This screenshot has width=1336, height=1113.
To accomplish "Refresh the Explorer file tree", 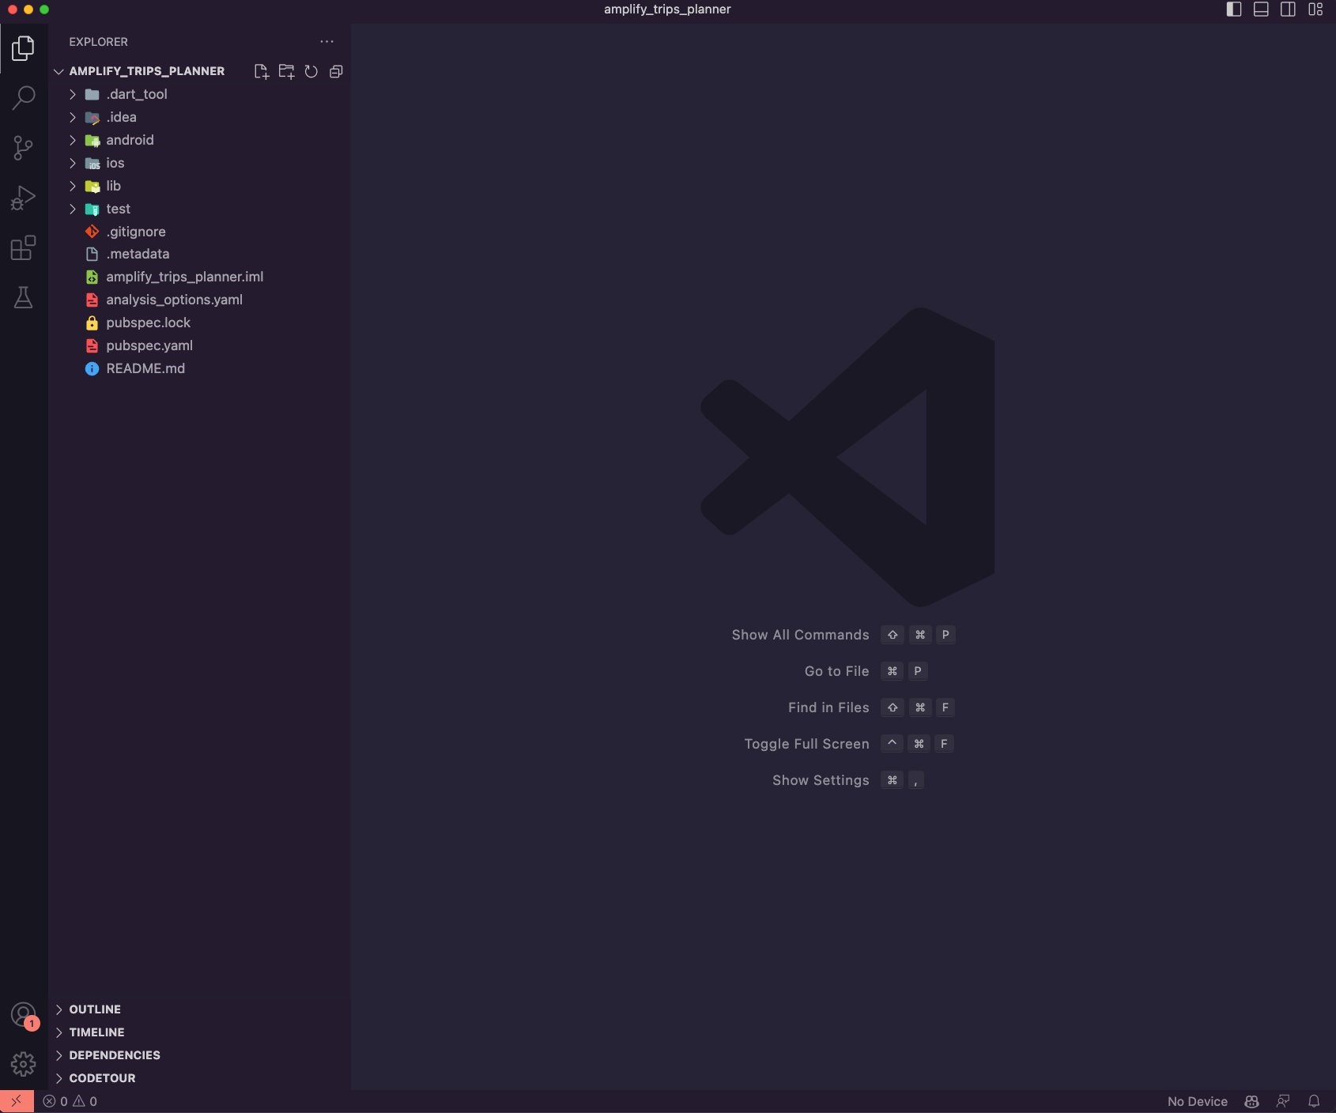I will point(311,71).
